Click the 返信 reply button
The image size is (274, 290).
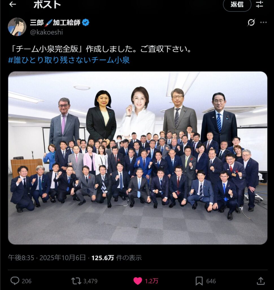click(237, 5)
